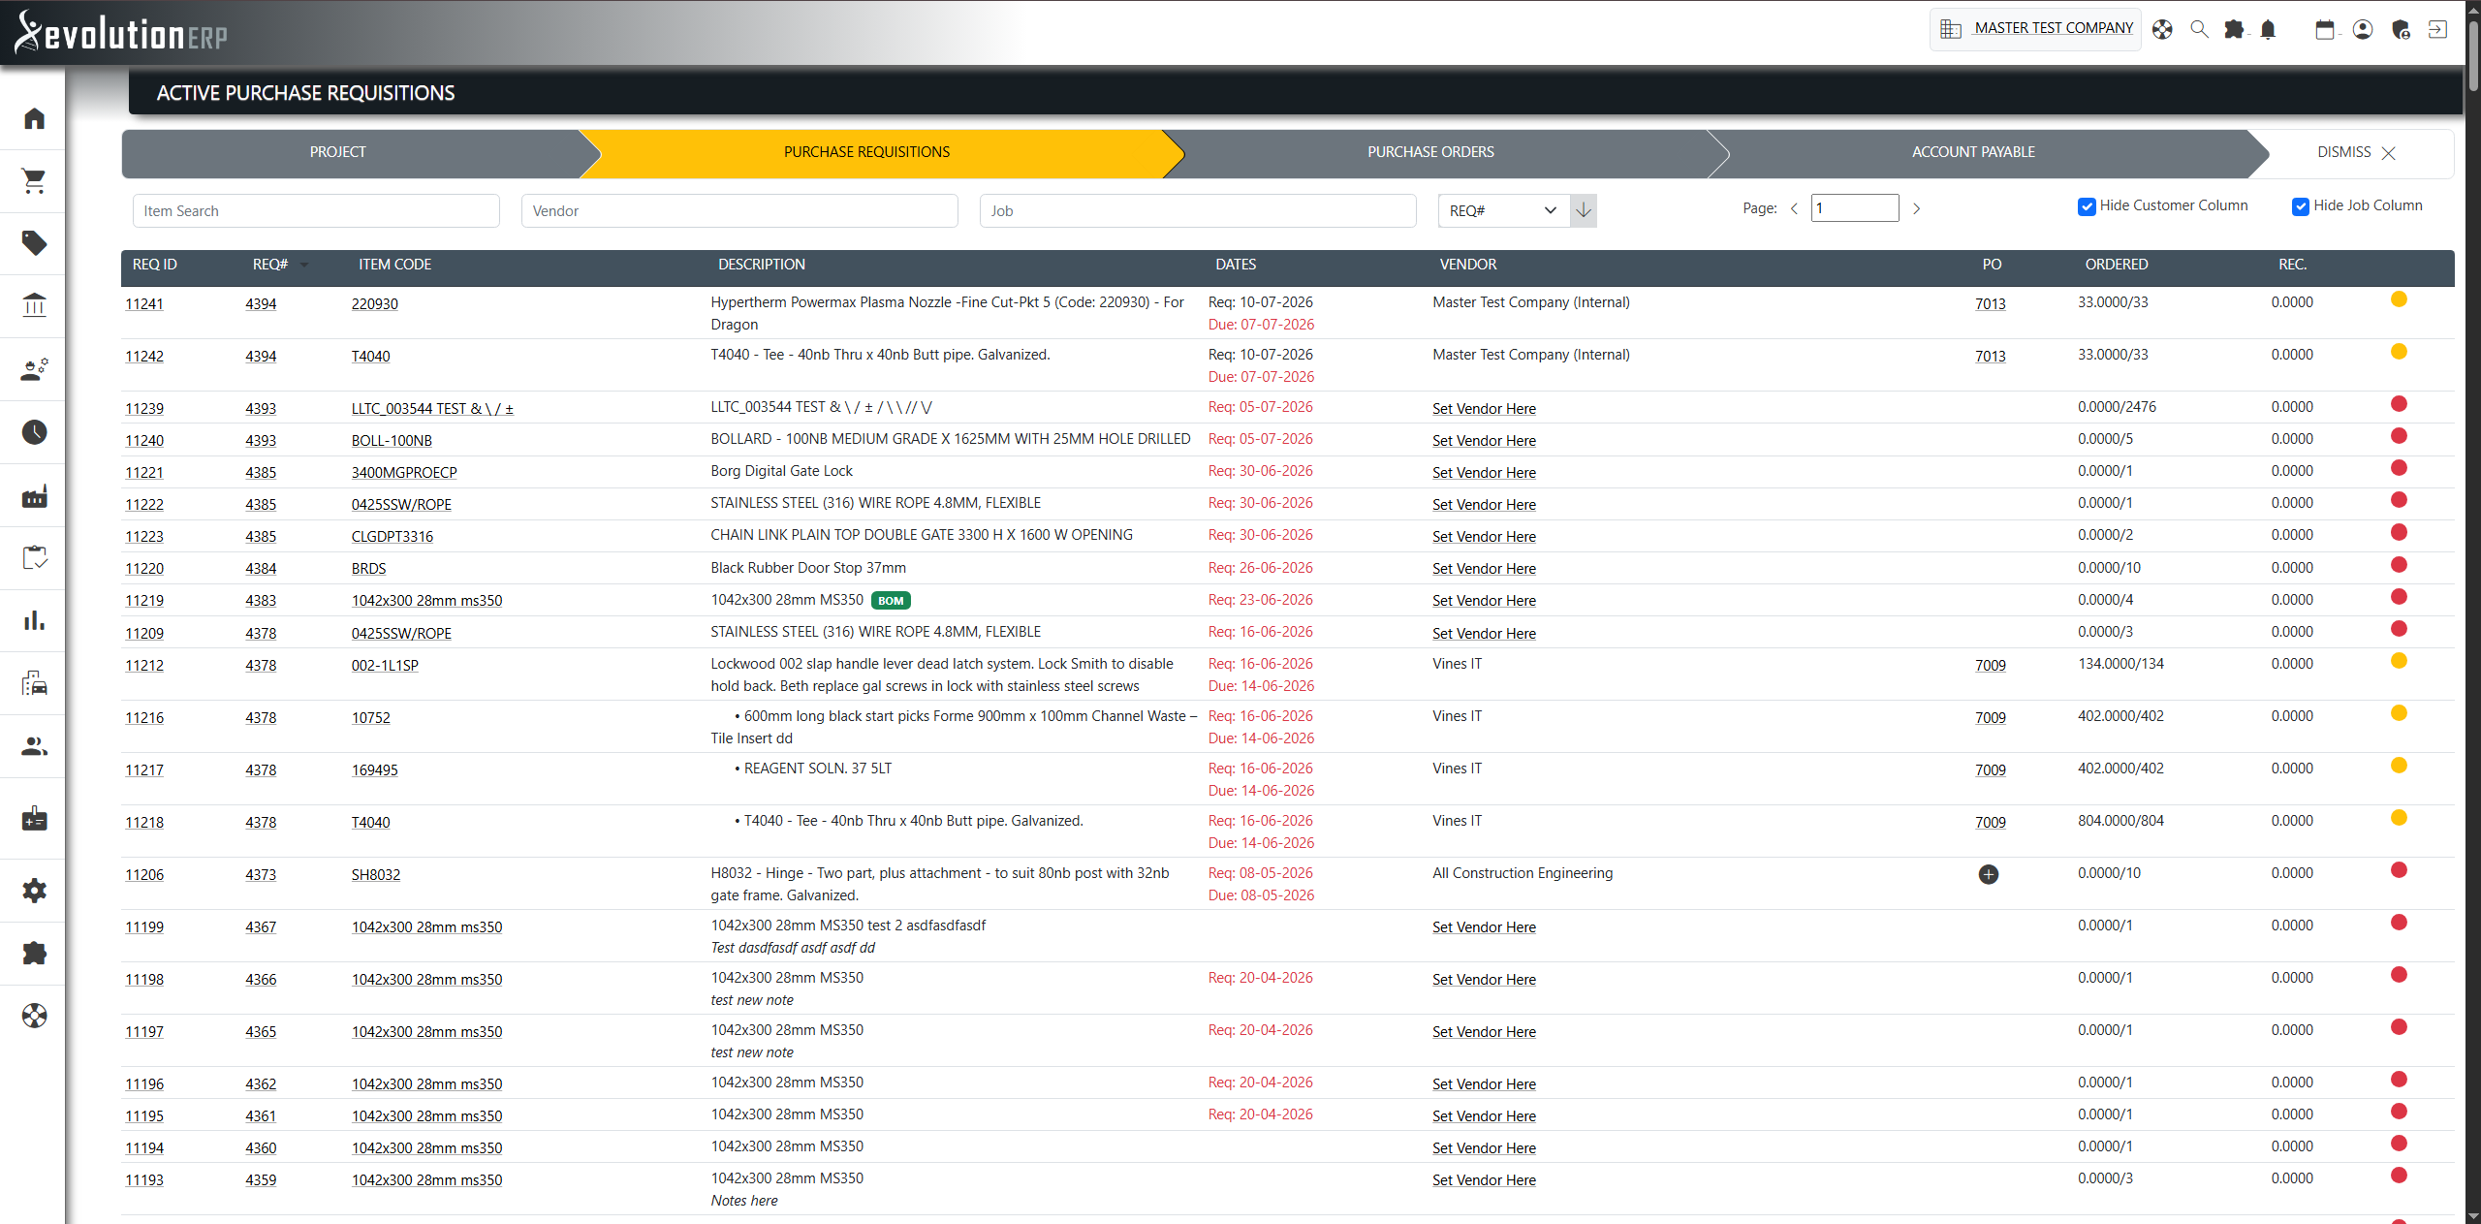The width and height of the screenshot is (2481, 1224).
Task: Open the home icon in sidebar
Action: [34, 118]
